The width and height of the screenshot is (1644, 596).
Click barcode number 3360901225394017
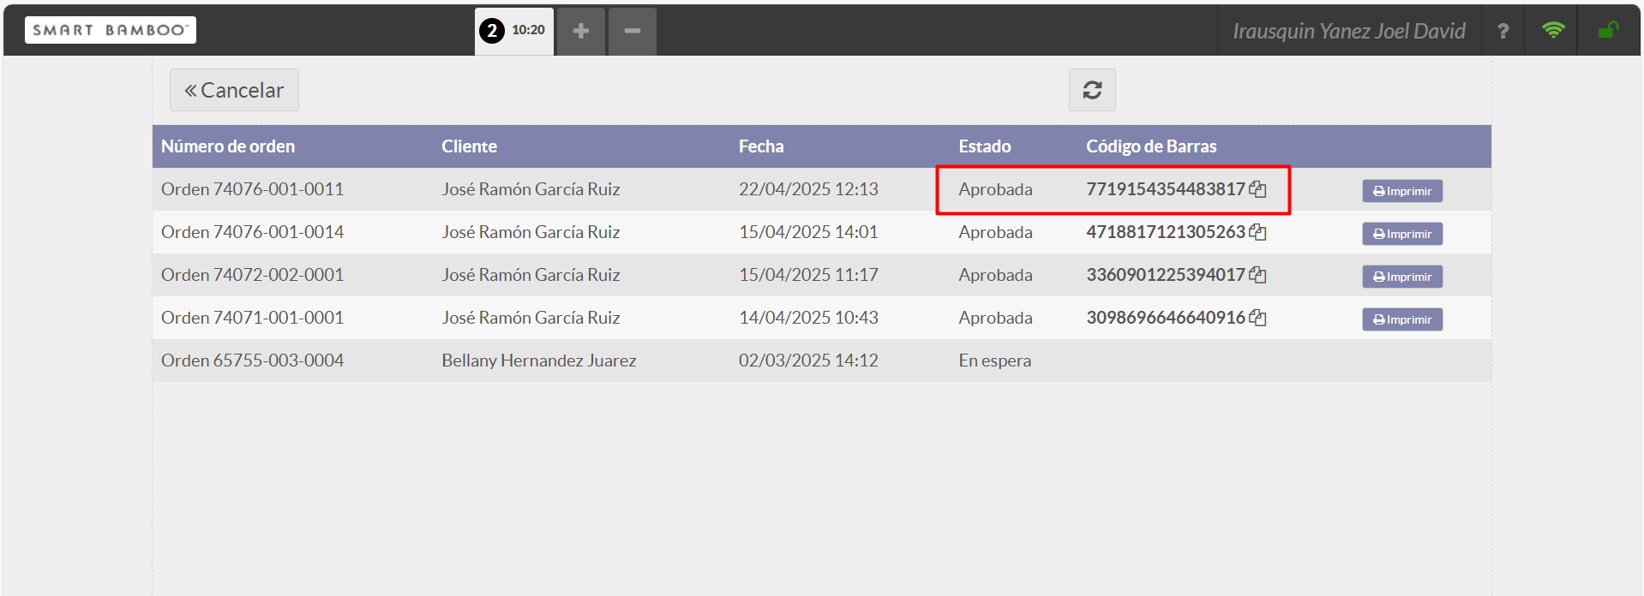pos(1166,275)
